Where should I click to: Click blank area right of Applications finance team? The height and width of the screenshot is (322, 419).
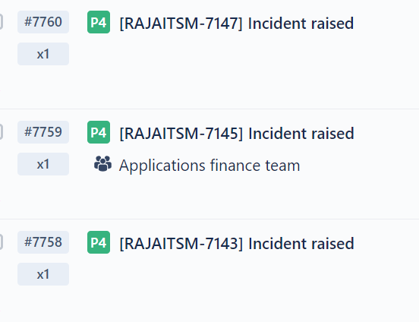coord(358,166)
